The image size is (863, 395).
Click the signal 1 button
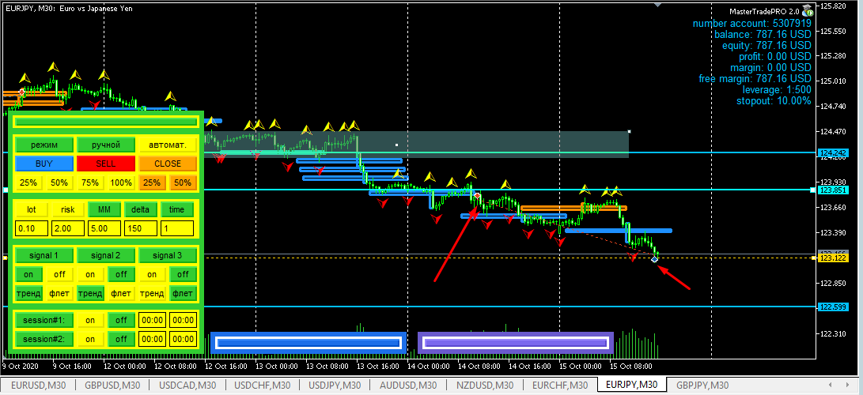pyautogui.click(x=44, y=255)
